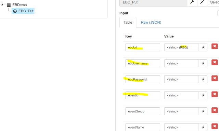Click the lightning bolt for eventName value
219x131 pixels.
203,127
